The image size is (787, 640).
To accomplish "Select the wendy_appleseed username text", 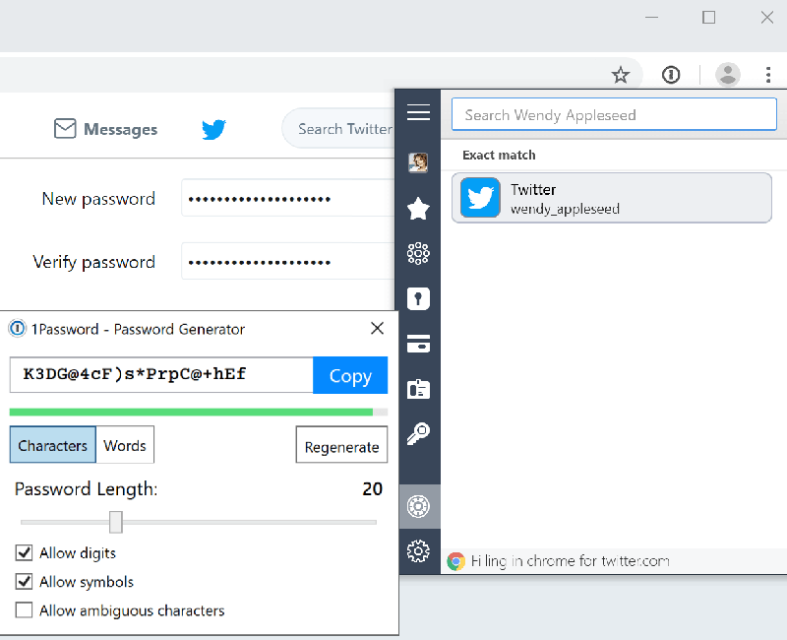I will [x=565, y=209].
